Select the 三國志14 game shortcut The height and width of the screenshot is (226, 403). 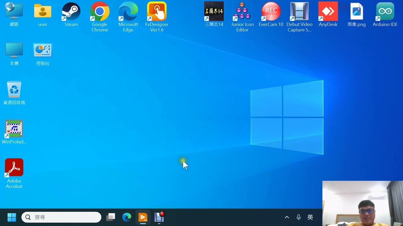pos(214,14)
